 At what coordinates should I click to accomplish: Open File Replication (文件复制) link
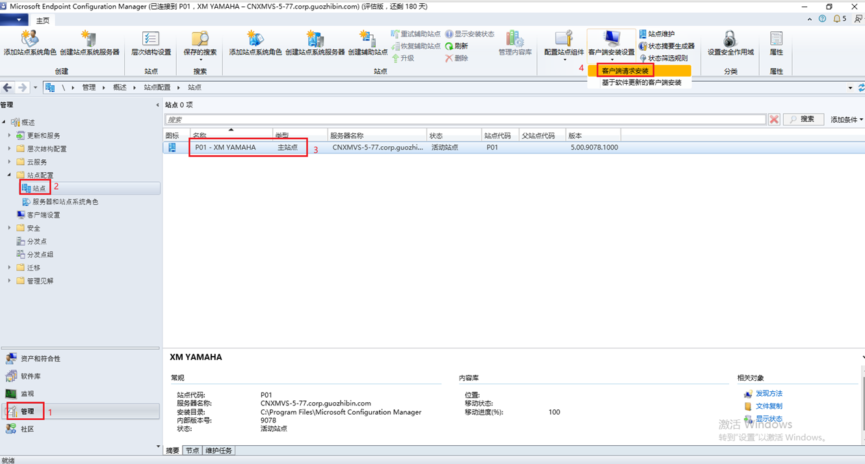pyautogui.click(x=769, y=406)
